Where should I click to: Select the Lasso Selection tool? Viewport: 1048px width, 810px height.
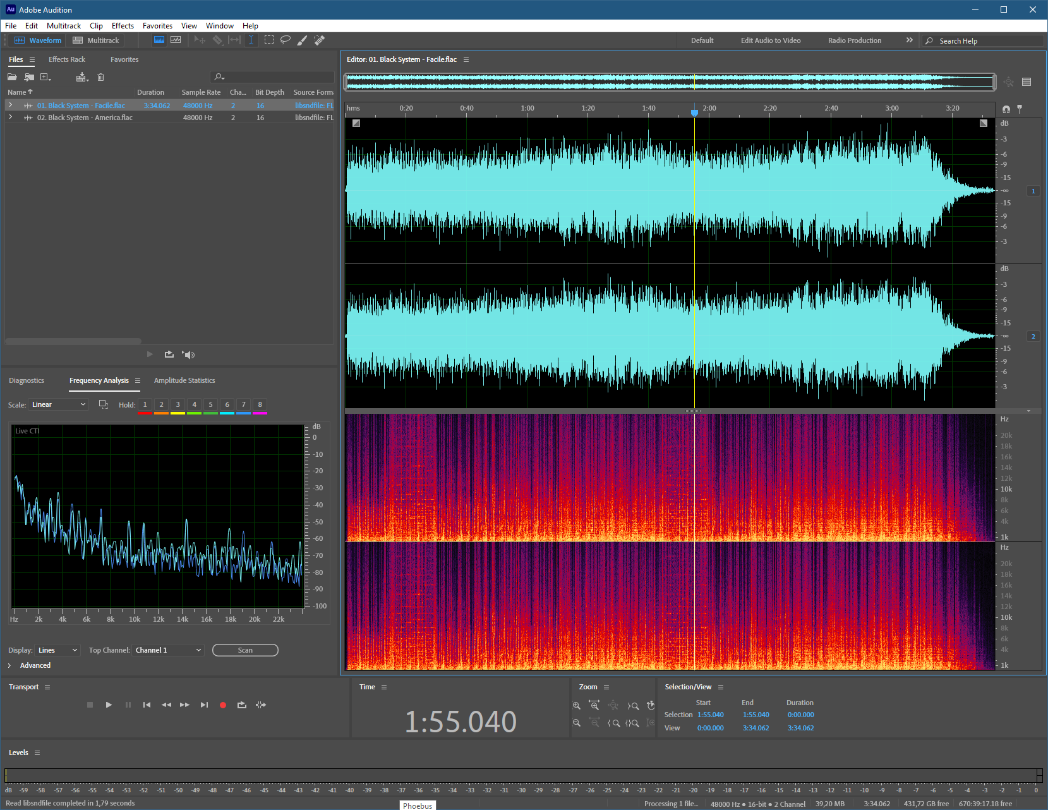point(286,40)
